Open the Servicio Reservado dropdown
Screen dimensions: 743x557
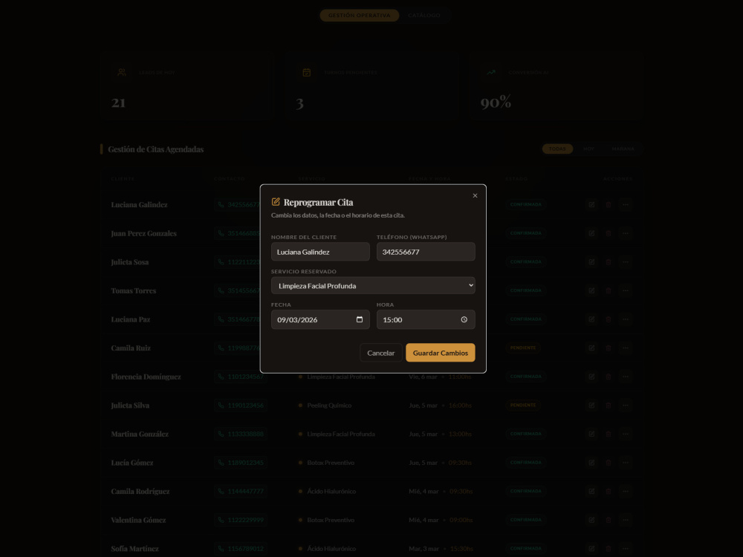(x=373, y=286)
